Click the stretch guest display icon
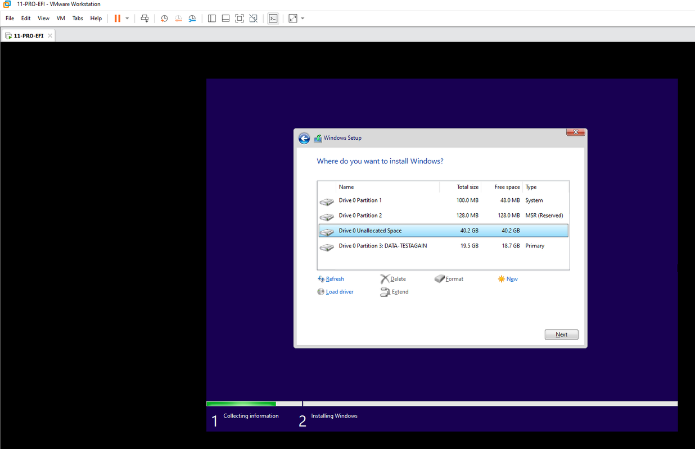Image resolution: width=695 pixels, height=449 pixels. (x=293, y=19)
